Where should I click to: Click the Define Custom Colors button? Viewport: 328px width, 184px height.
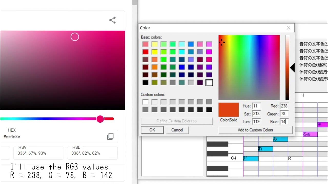pos(177,121)
